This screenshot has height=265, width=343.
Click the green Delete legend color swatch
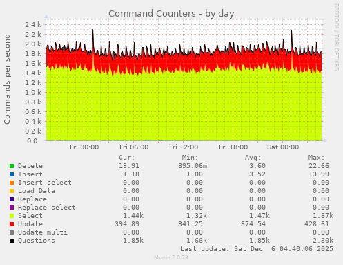(x=12, y=166)
